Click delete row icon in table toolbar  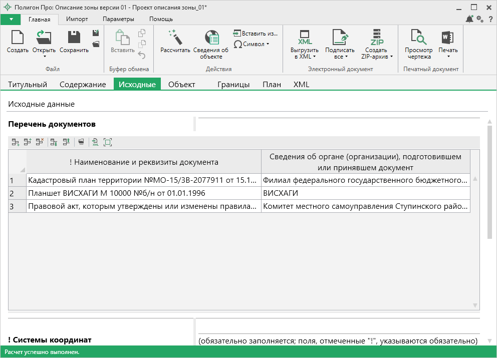(x=40, y=143)
